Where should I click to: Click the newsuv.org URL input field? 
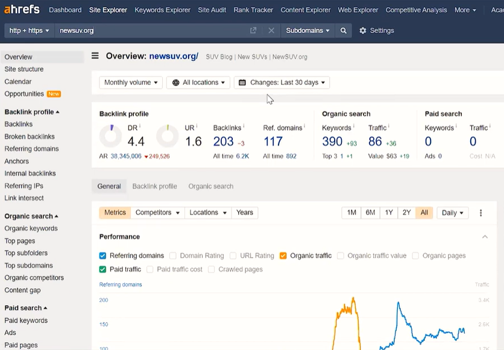(151, 31)
